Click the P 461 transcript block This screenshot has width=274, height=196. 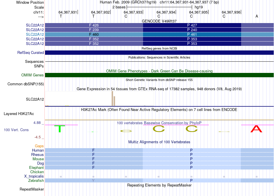coord(192,34)
